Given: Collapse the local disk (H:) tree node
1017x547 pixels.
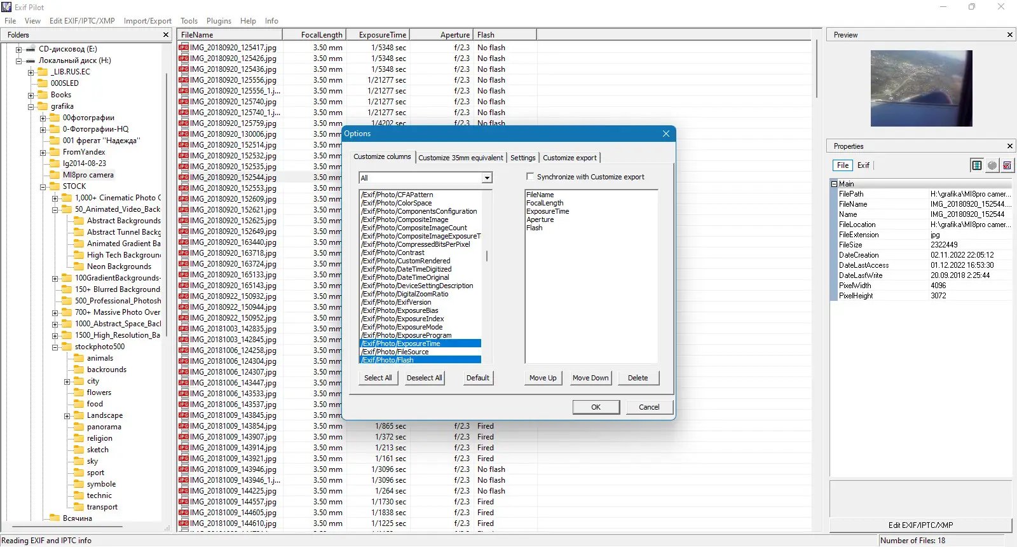Looking at the screenshot, I should tap(18, 60).
